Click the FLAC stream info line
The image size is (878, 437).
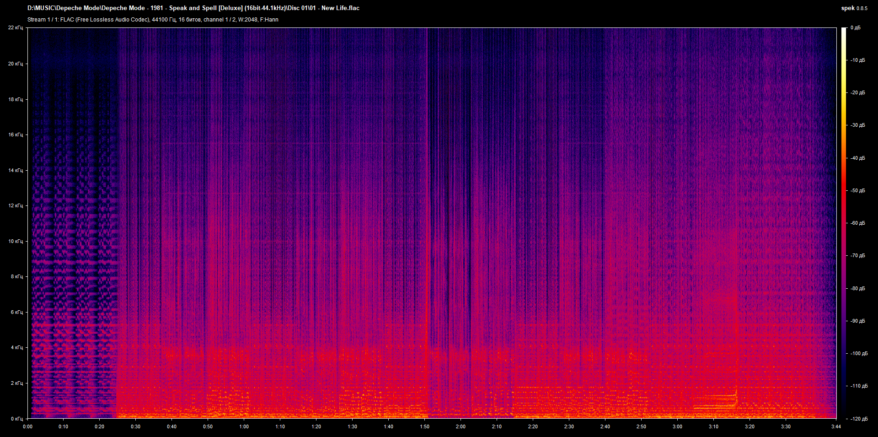point(153,20)
